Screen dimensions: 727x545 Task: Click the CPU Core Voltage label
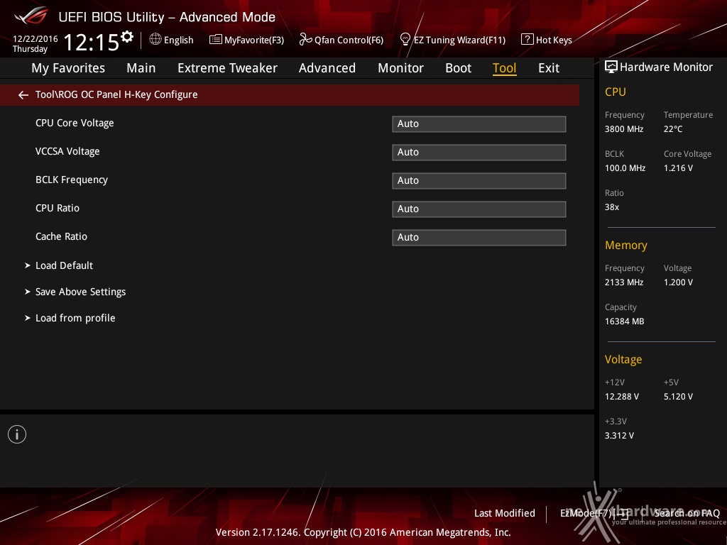pos(75,123)
